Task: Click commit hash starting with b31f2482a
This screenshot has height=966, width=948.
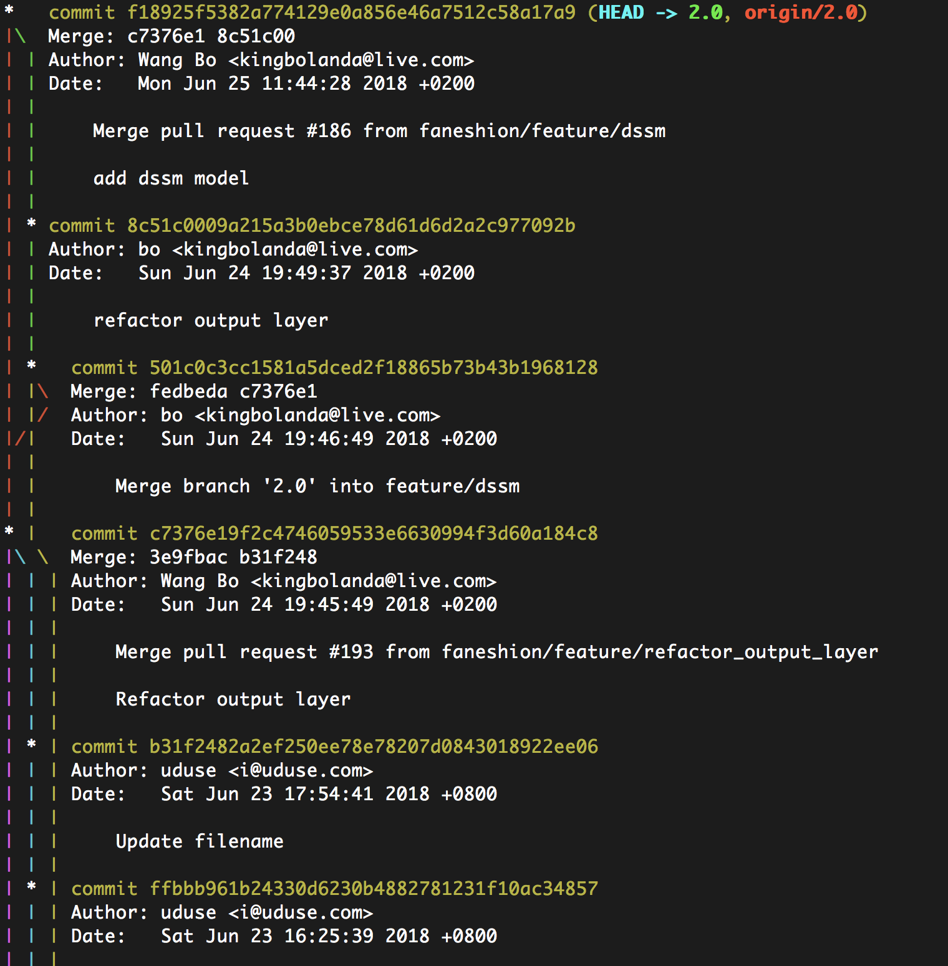Action: click(x=374, y=747)
